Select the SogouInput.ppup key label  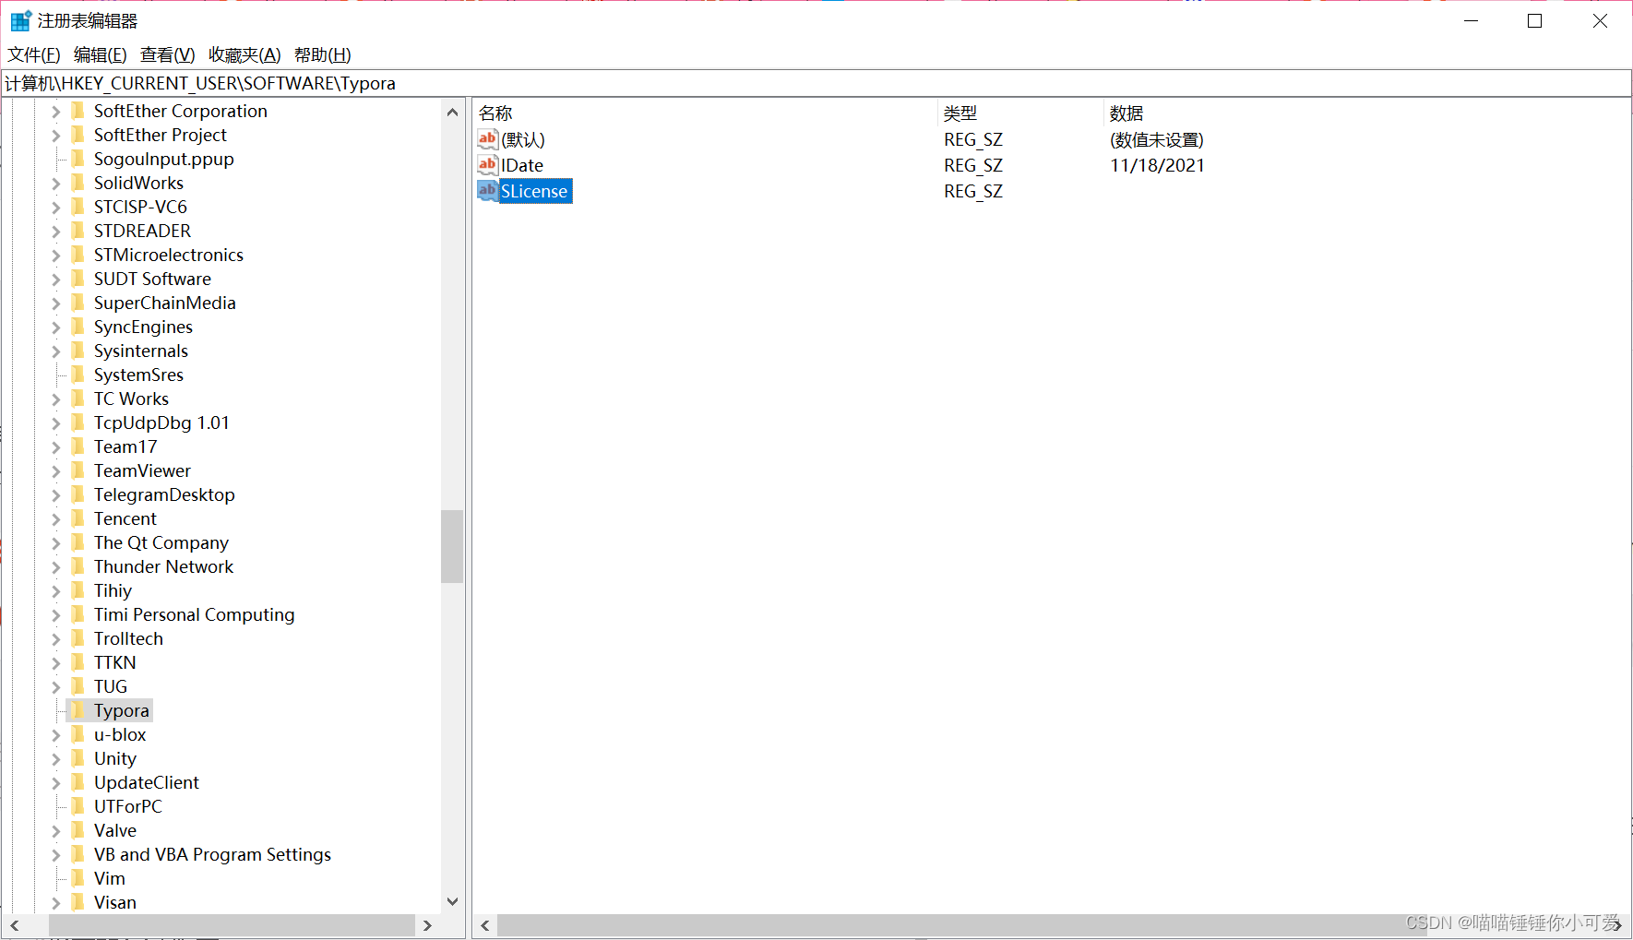coord(164,159)
